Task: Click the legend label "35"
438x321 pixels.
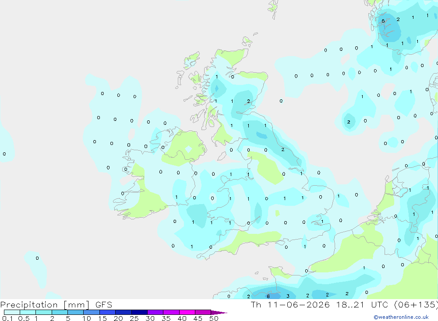Action: pos(166,318)
